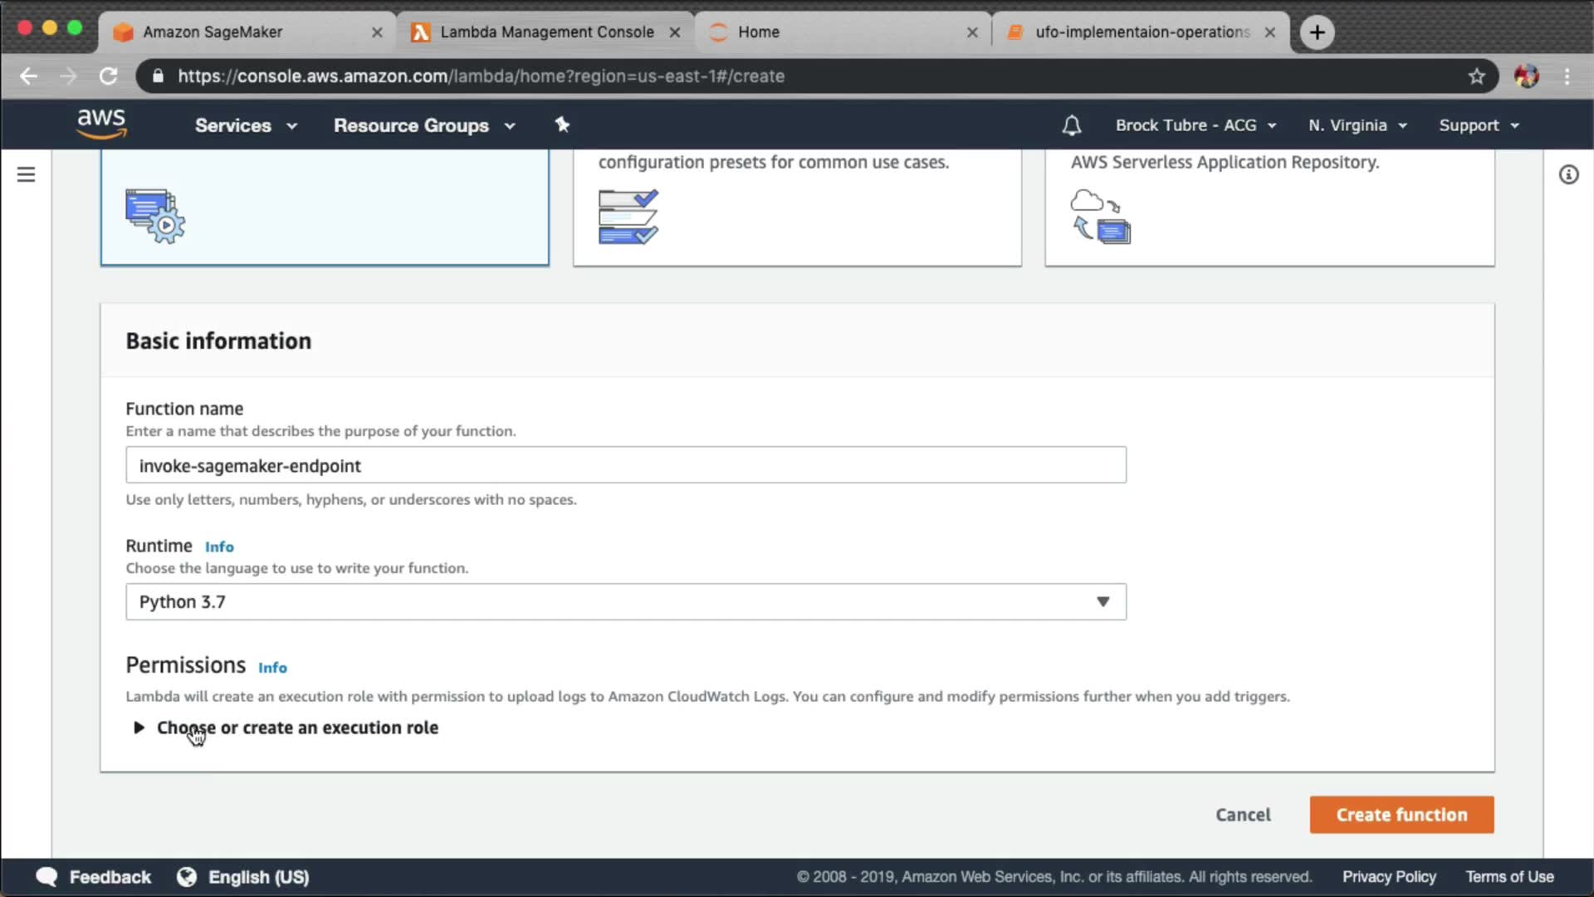Bookmark page with the star icon
The width and height of the screenshot is (1594, 897).
point(1476,76)
